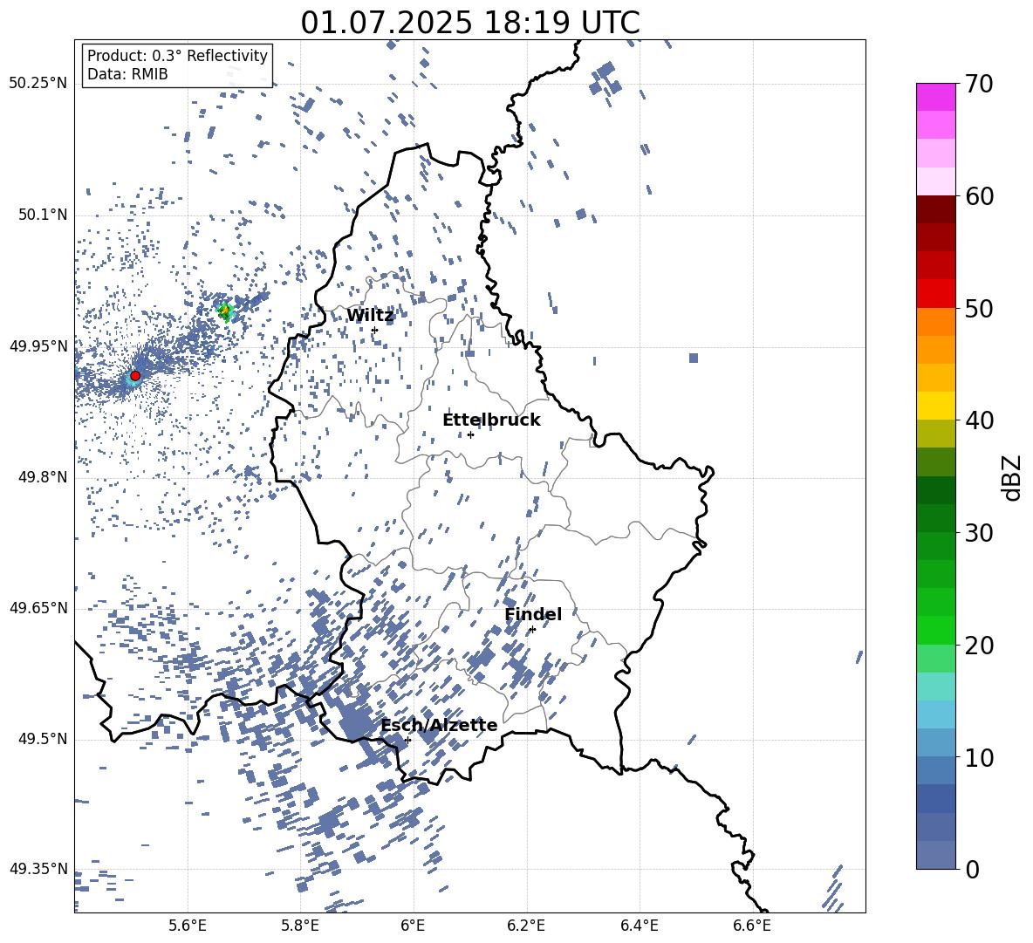Image resolution: width=1033 pixels, height=943 pixels.
Task: Click the cross marker below Ettelbruck
Action: pos(470,434)
